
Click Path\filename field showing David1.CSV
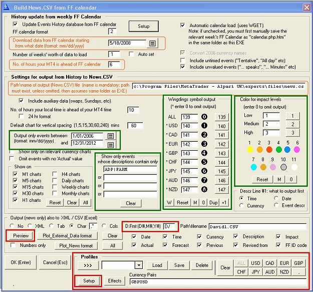257,226
